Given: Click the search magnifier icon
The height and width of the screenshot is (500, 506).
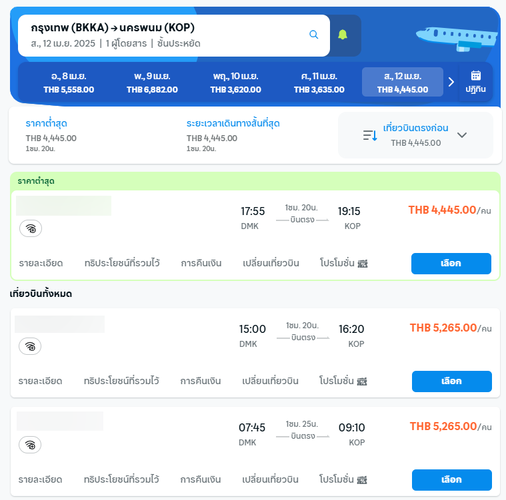Looking at the screenshot, I should click(x=314, y=35).
